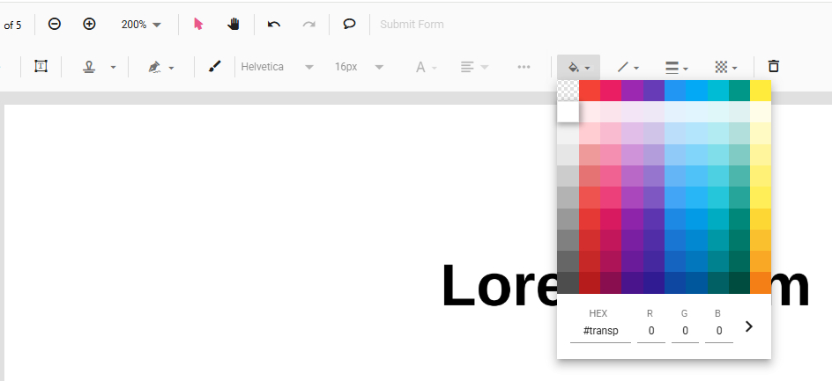Click the HEX color input field
This screenshot has height=381, width=832.
599,331
